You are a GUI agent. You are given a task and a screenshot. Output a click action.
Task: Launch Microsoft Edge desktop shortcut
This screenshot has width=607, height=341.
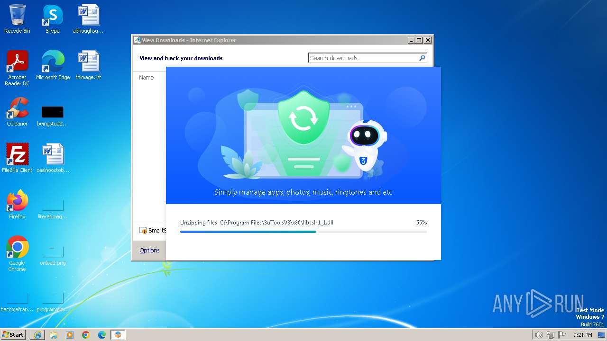pyautogui.click(x=53, y=65)
